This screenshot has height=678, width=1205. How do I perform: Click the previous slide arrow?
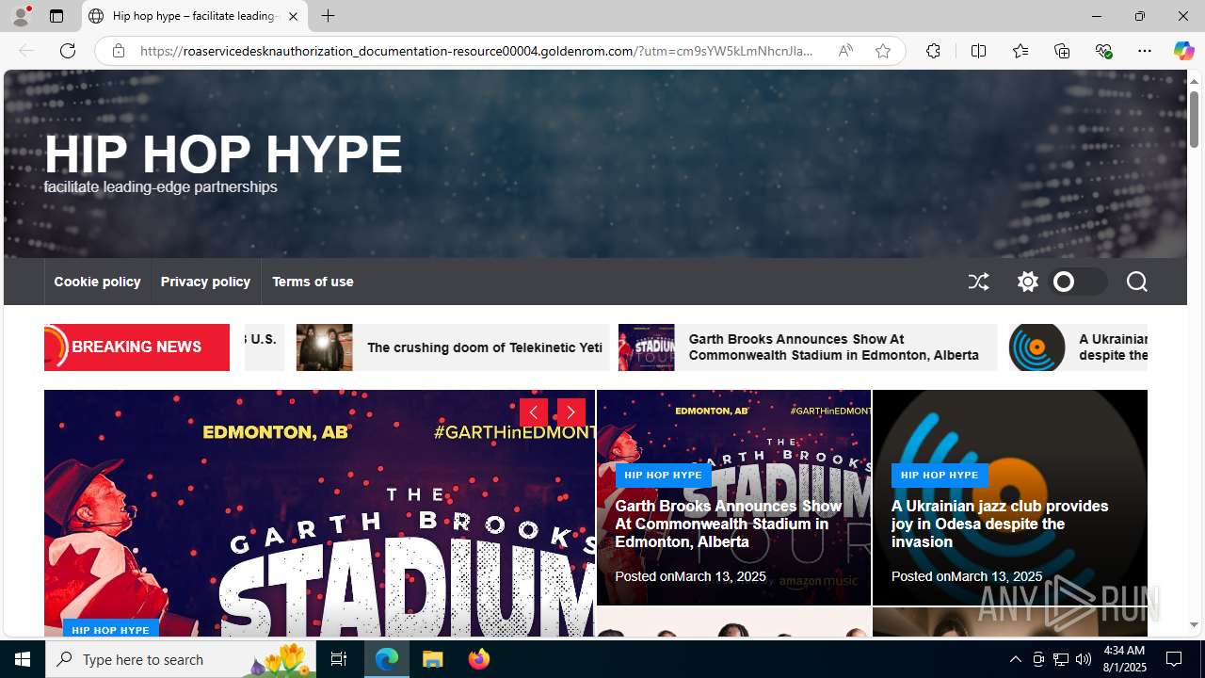pyautogui.click(x=533, y=412)
